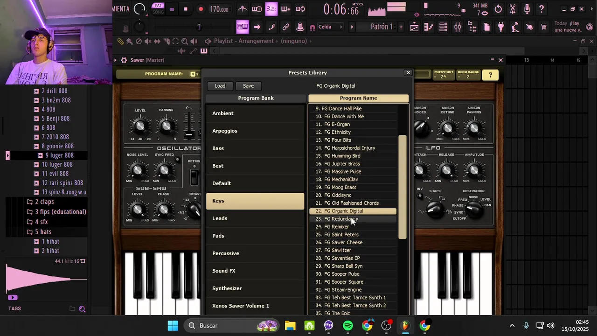The image size is (597, 336).
Task: Toggle wait-for-input-to-start recording icon
Action: (257, 9)
